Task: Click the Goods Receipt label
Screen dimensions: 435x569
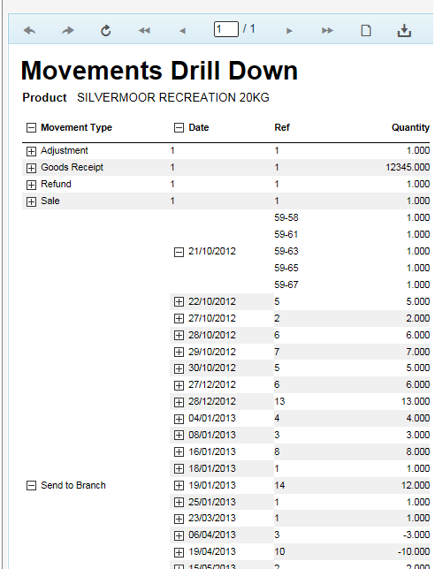Action: [x=72, y=167]
